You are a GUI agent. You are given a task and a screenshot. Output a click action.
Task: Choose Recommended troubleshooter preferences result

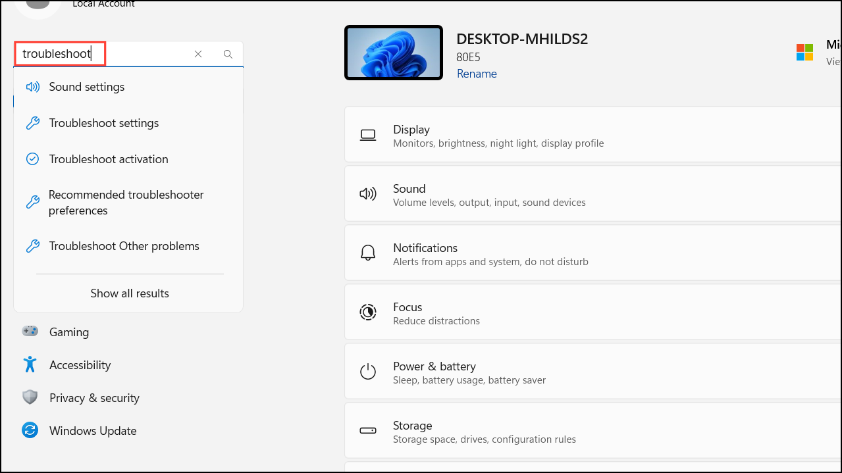click(x=128, y=203)
